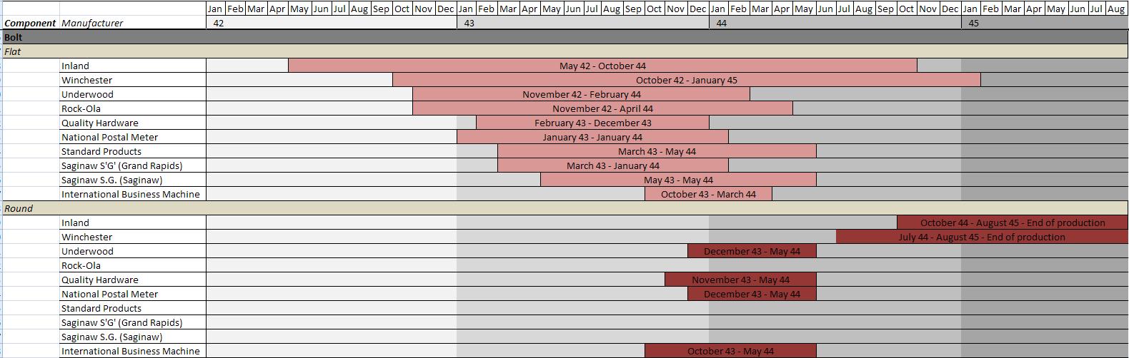Click the Bolt section heading row

coord(564,37)
